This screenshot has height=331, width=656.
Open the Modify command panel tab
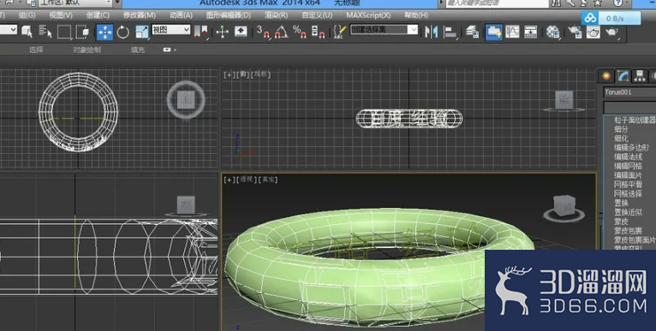[623, 76]
